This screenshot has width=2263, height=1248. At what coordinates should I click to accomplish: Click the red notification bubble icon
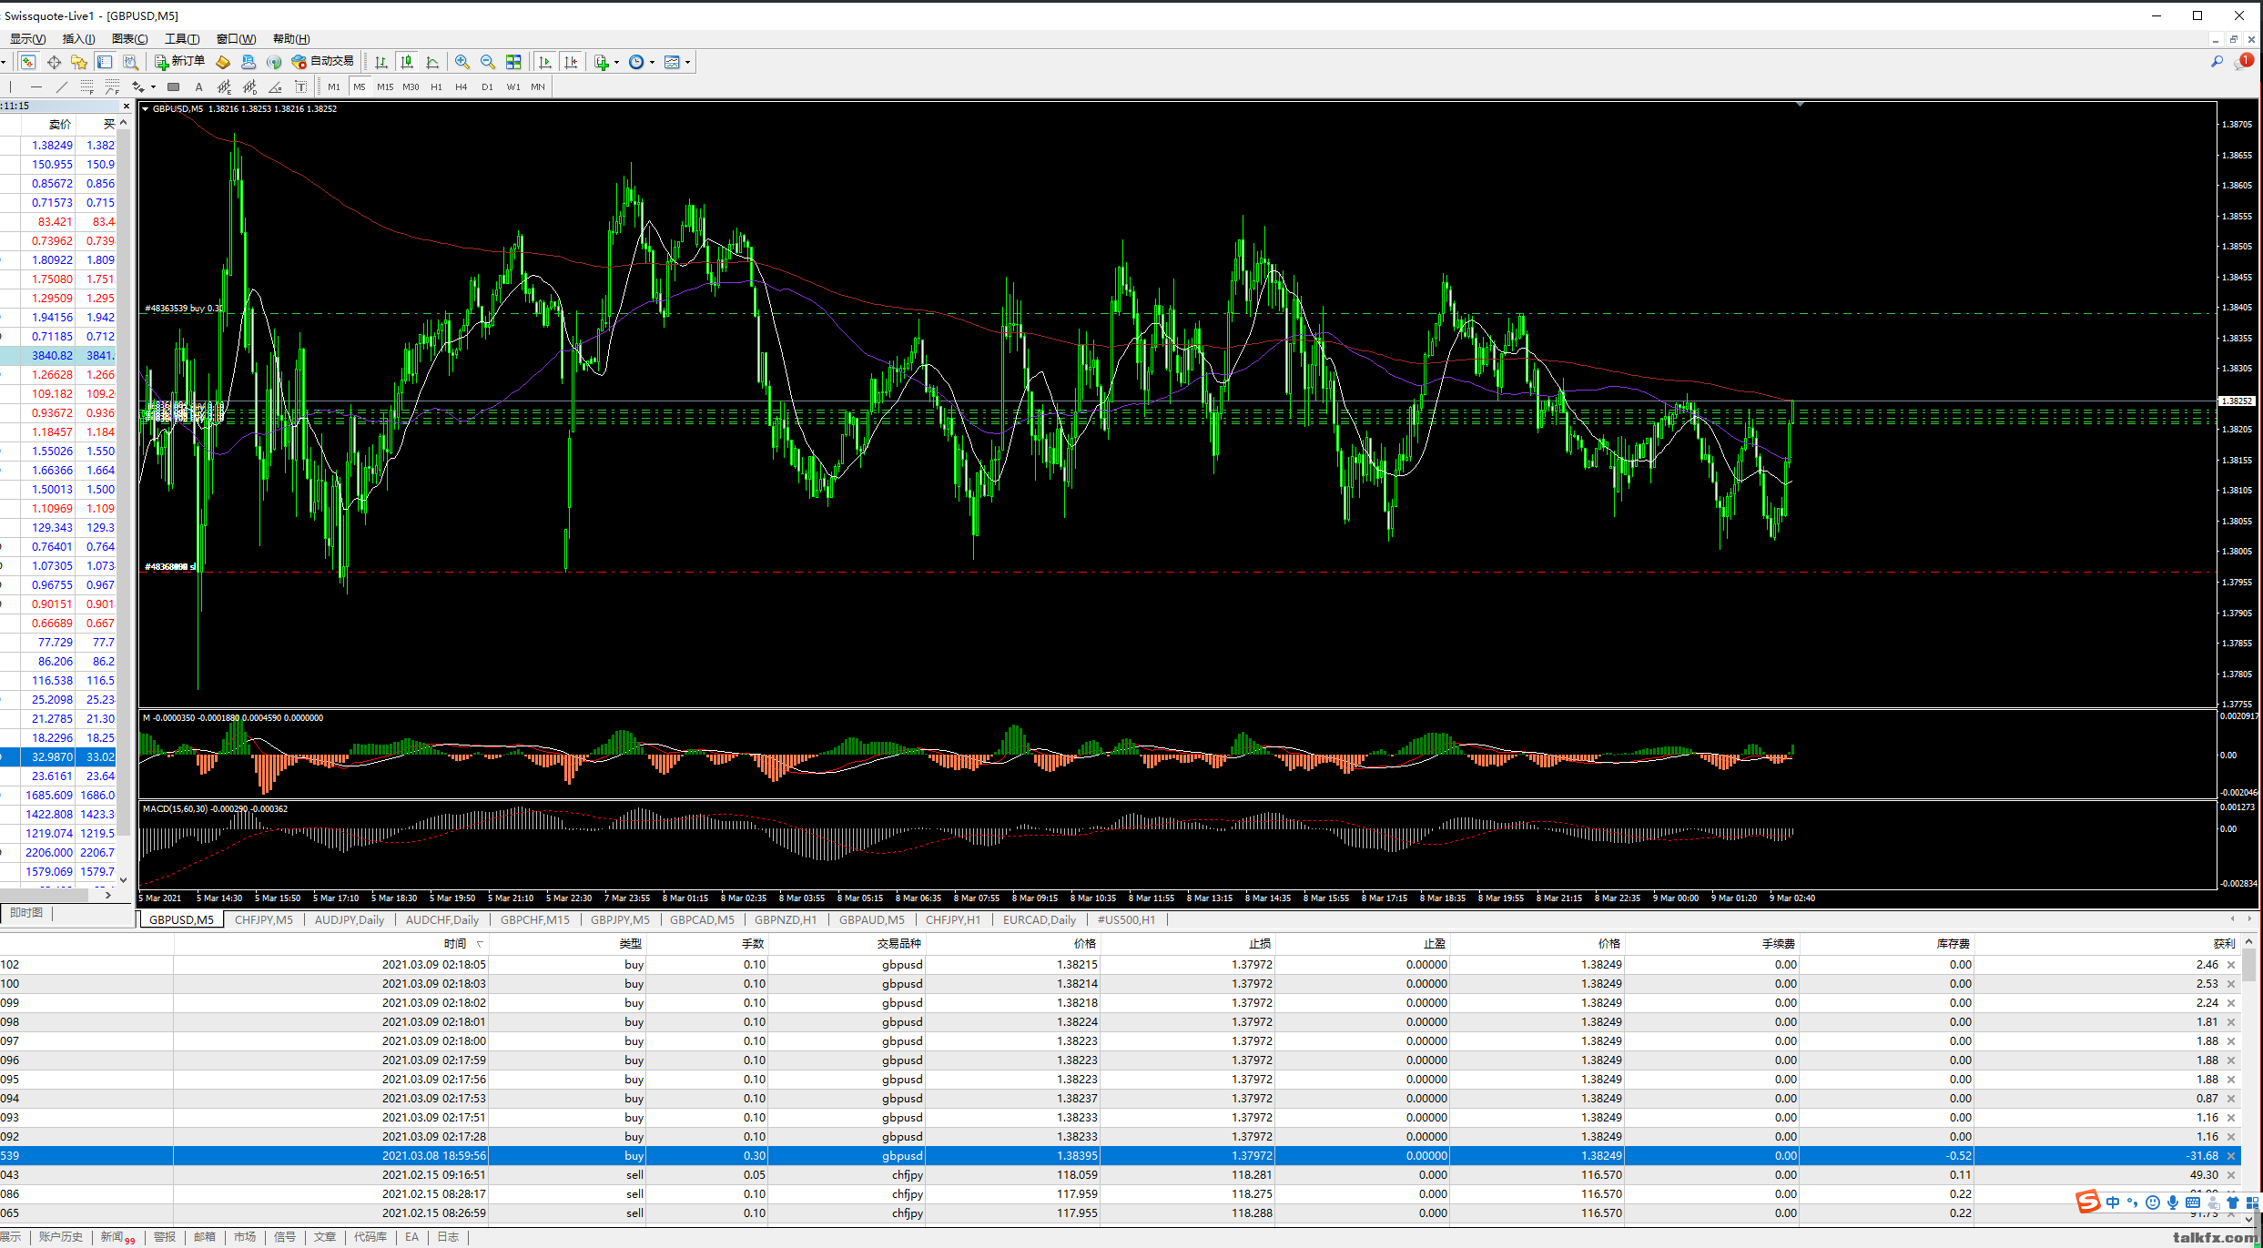[2243, 62]
